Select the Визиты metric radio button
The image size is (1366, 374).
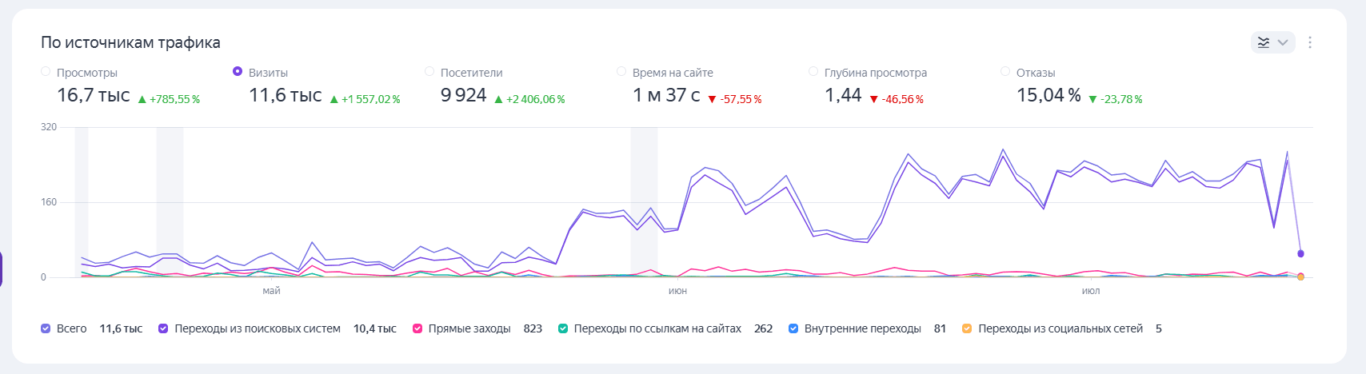pyautogui.click(x=238, y=72)
